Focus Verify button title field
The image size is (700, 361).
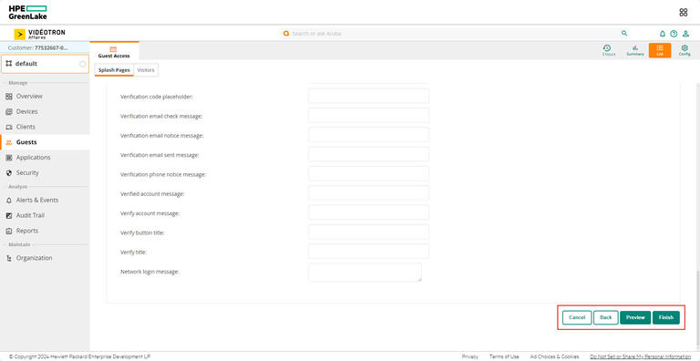pos(368,232)
